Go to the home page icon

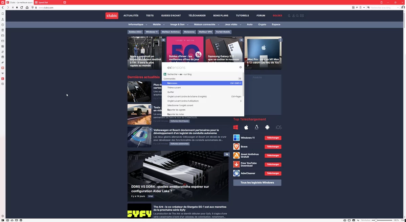(x=27, y=7)
